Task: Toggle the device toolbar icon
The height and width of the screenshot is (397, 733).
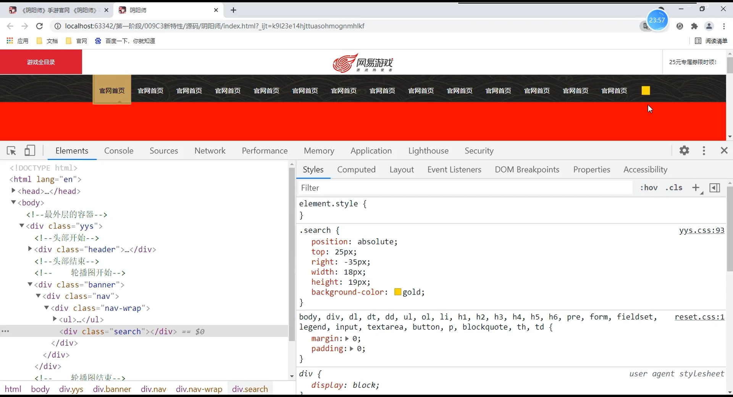Action: click(x=30, y=151)
